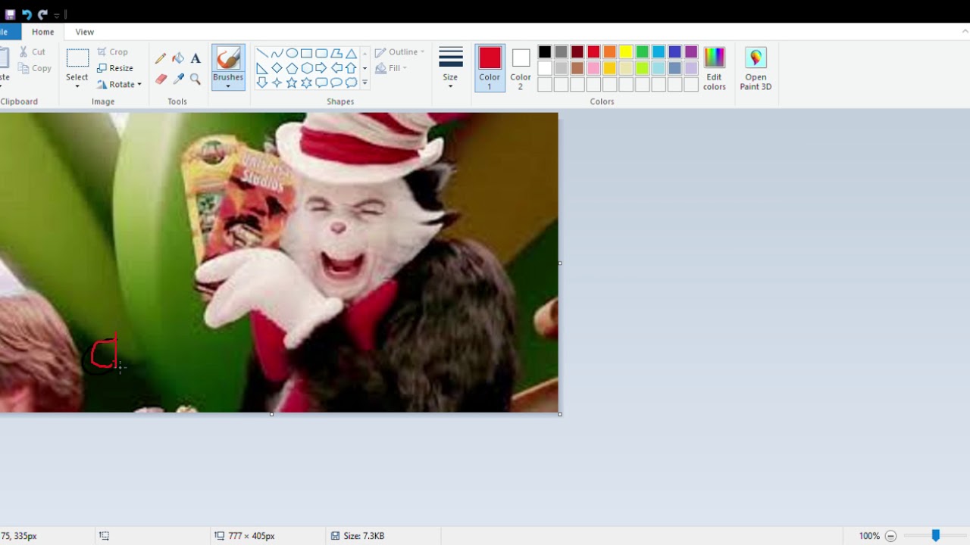Click the rectangular Select tool
Viewport: 970px width, 545px height.
pyautogui.click(x=77, y=58)
